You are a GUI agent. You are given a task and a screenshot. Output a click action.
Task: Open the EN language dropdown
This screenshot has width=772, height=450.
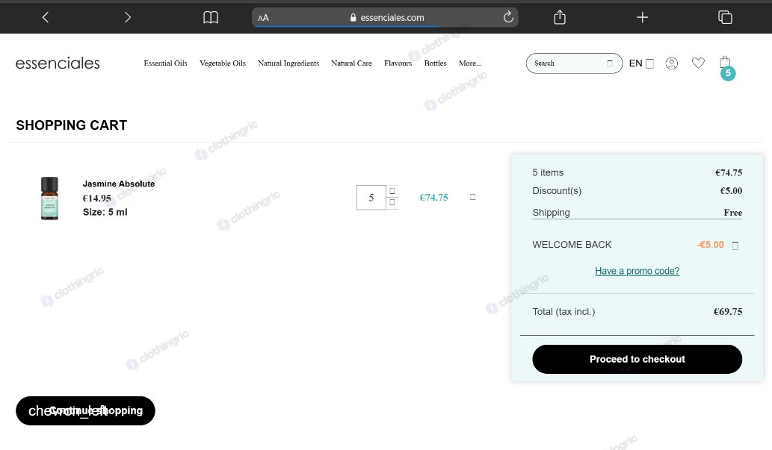641,63
